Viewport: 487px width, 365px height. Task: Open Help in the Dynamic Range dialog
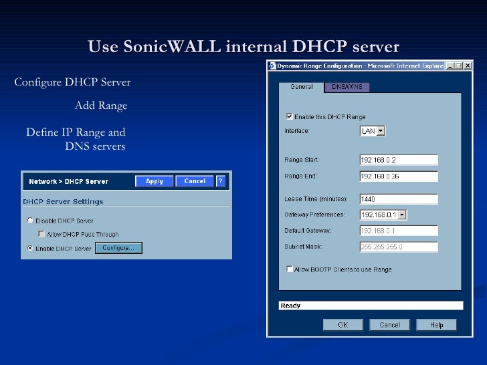(x=436, y=325)
